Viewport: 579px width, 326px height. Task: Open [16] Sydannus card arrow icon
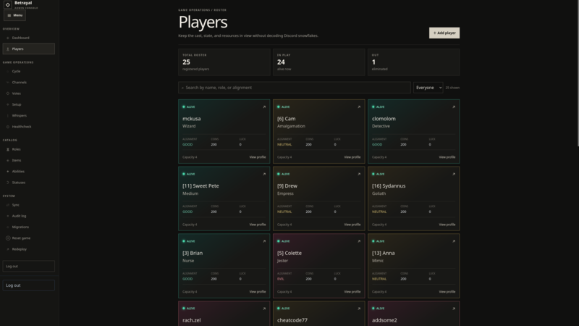(x=454, y=174)
